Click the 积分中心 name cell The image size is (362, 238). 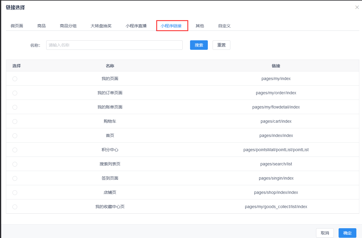click(x=110, y=150)
